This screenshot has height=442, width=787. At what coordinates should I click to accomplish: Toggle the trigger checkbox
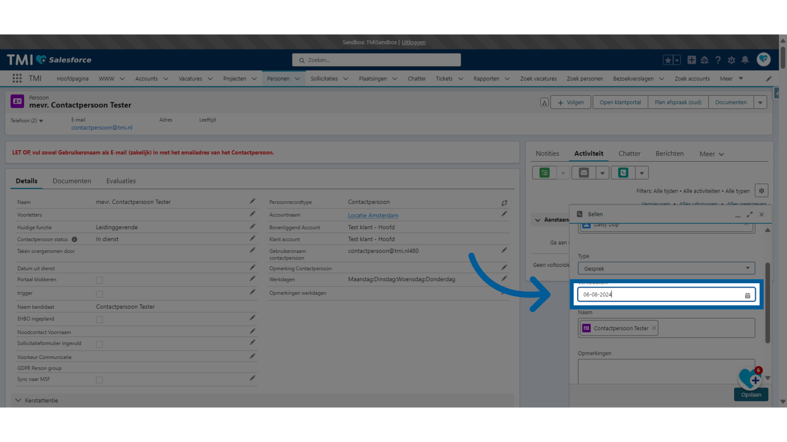[99, 294]
